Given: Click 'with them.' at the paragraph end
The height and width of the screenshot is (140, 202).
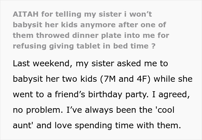Looking at the screenshot, I should [159, 125].
